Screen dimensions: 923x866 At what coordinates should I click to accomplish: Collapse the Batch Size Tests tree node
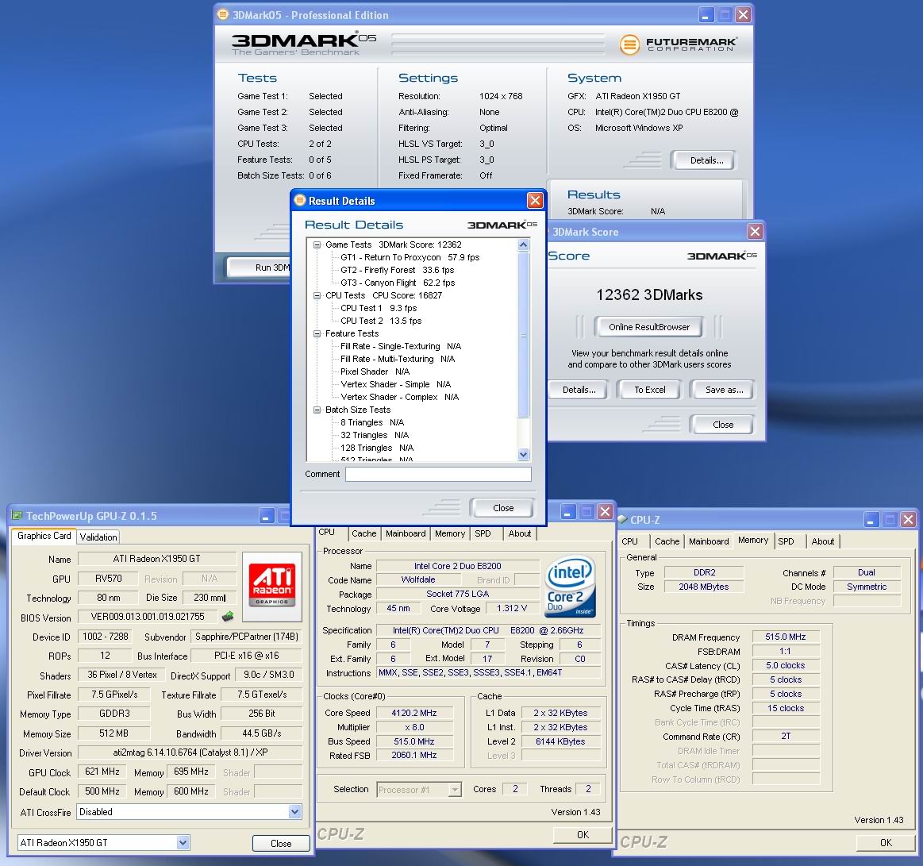[x=317, y=410]
